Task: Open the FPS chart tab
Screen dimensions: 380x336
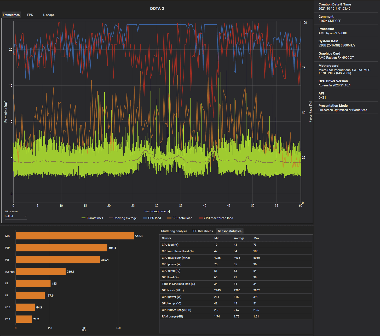Action: pos(30,15)
